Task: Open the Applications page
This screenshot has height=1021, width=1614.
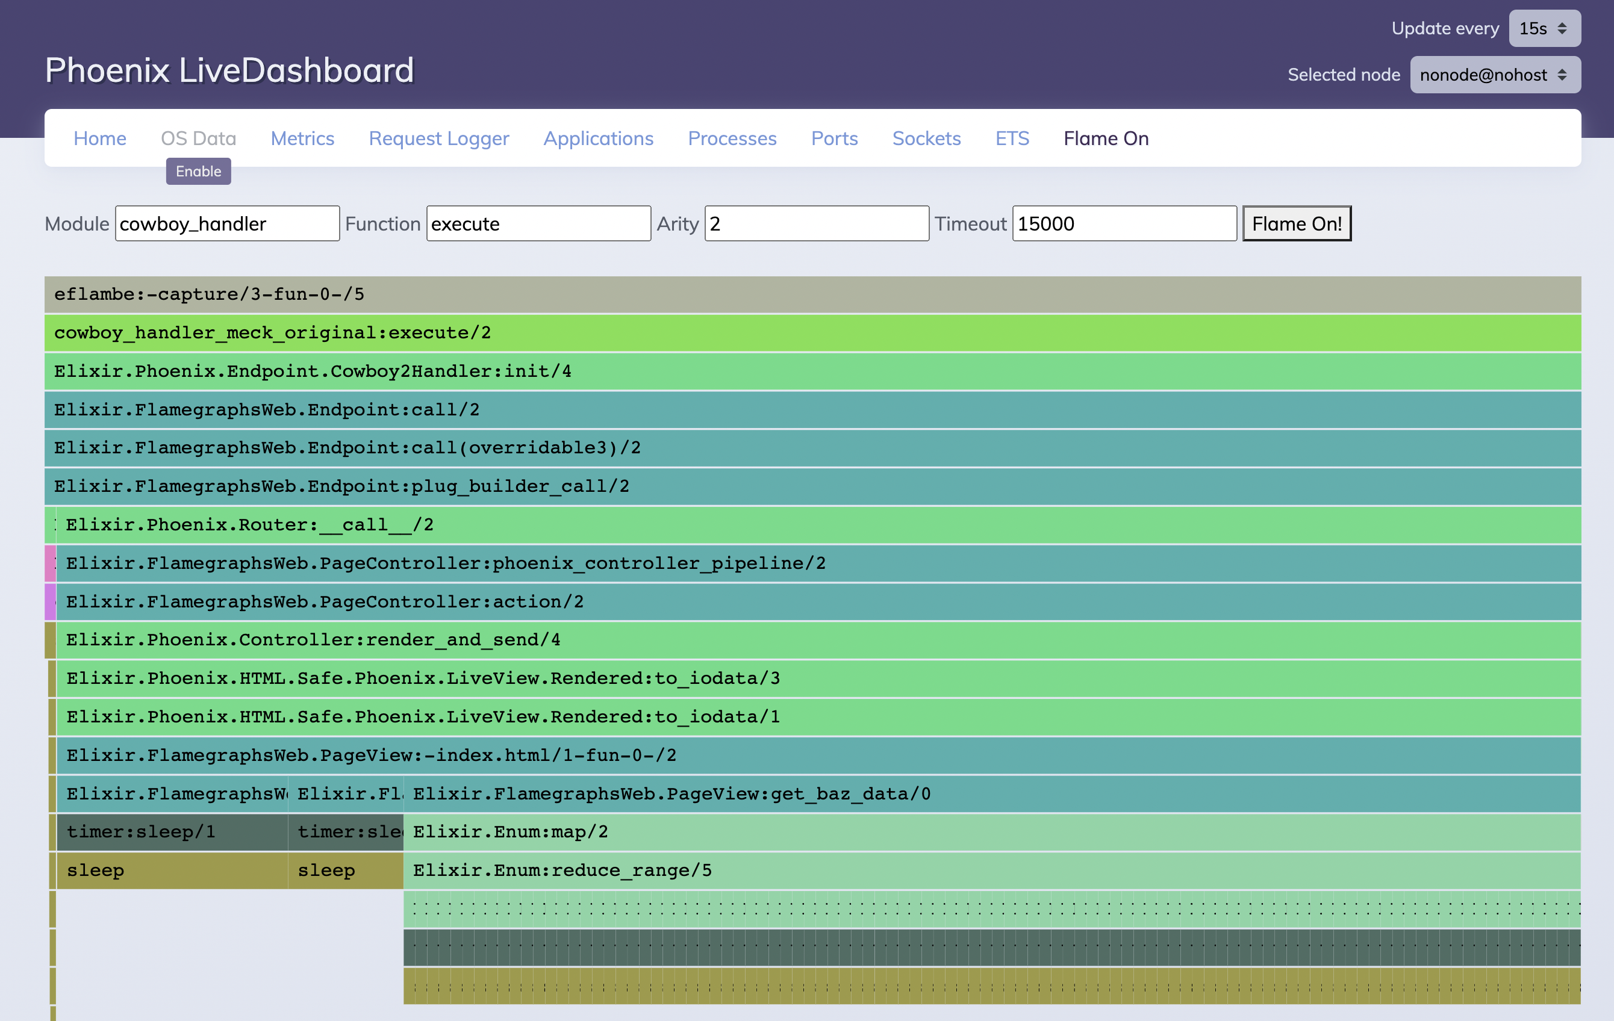Action: coord(599,138)
